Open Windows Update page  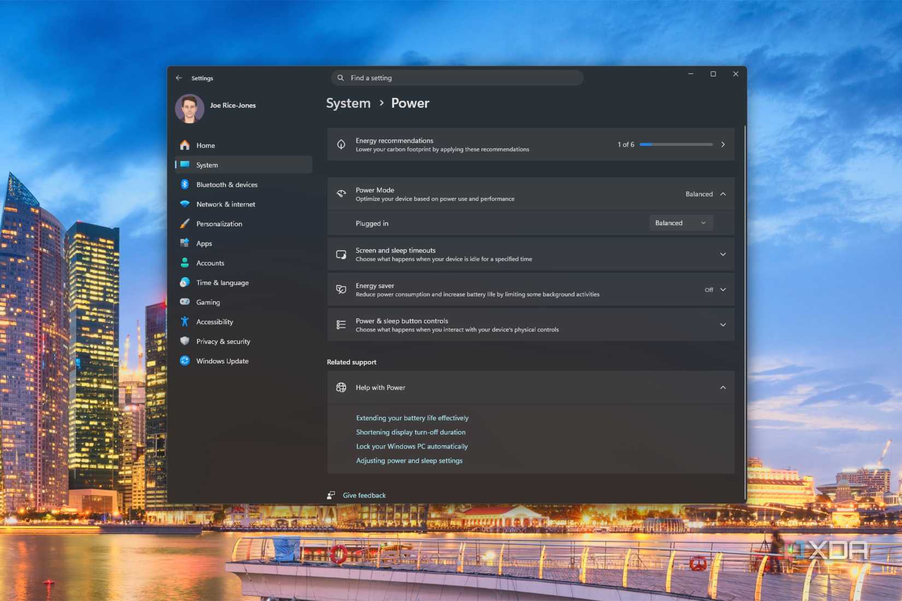pos(243,361)
